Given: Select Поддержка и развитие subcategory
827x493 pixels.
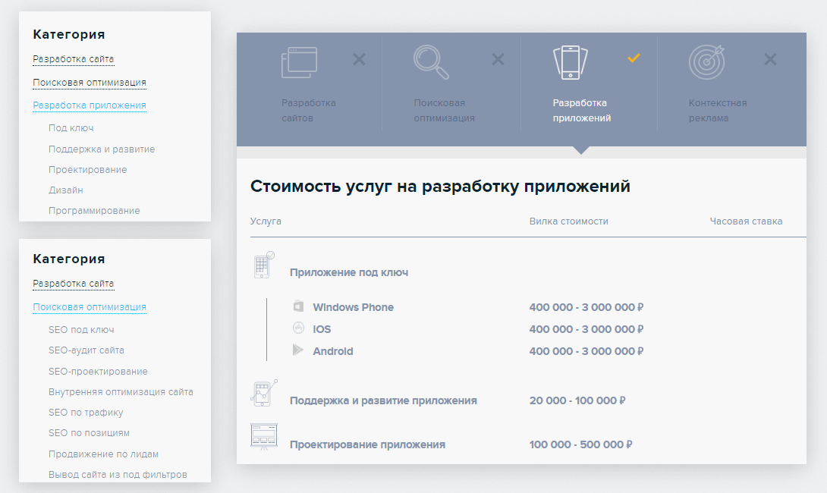Looking at the screenshot, I should point(102,149).
